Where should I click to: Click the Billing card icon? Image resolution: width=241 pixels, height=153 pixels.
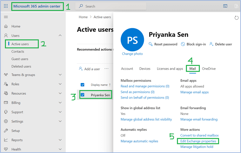[x=6, y=102]
